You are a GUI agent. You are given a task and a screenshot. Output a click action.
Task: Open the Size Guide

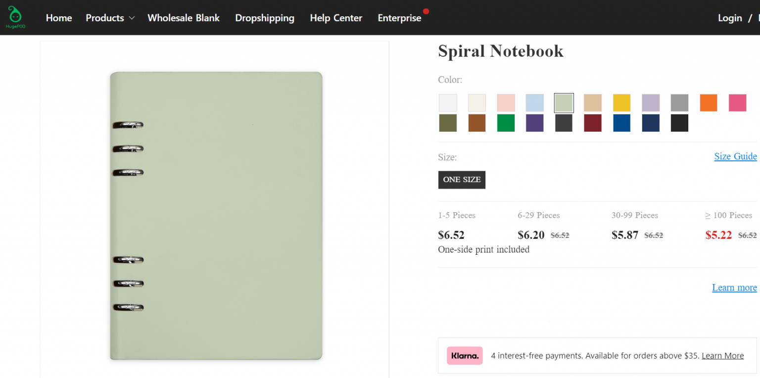[x=735, y=156]
